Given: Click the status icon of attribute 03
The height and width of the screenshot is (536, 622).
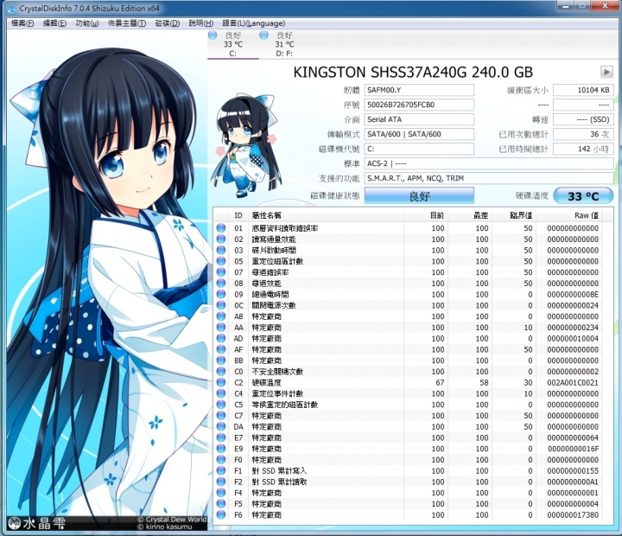Looking at the screenshot, I should (x=221, y=251).
